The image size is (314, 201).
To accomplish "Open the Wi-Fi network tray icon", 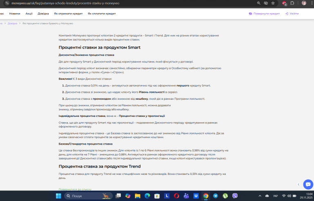I will click(284, 196).
